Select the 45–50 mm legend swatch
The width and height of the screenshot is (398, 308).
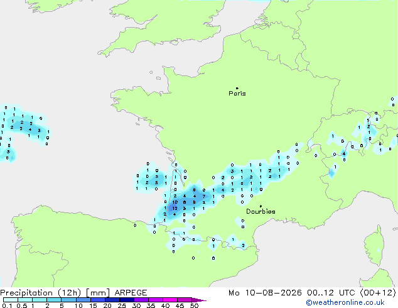(x=185, y=300)
